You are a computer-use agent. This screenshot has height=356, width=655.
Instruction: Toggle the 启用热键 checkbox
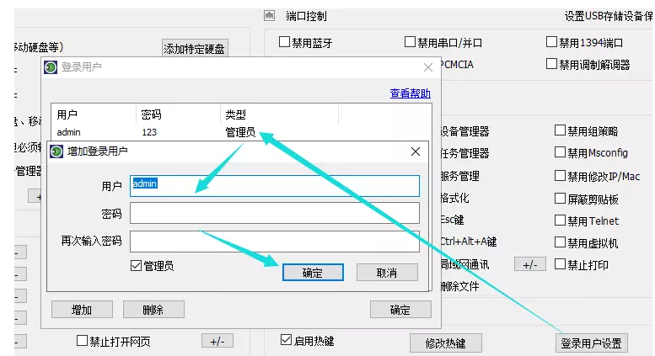click(286, 340)
